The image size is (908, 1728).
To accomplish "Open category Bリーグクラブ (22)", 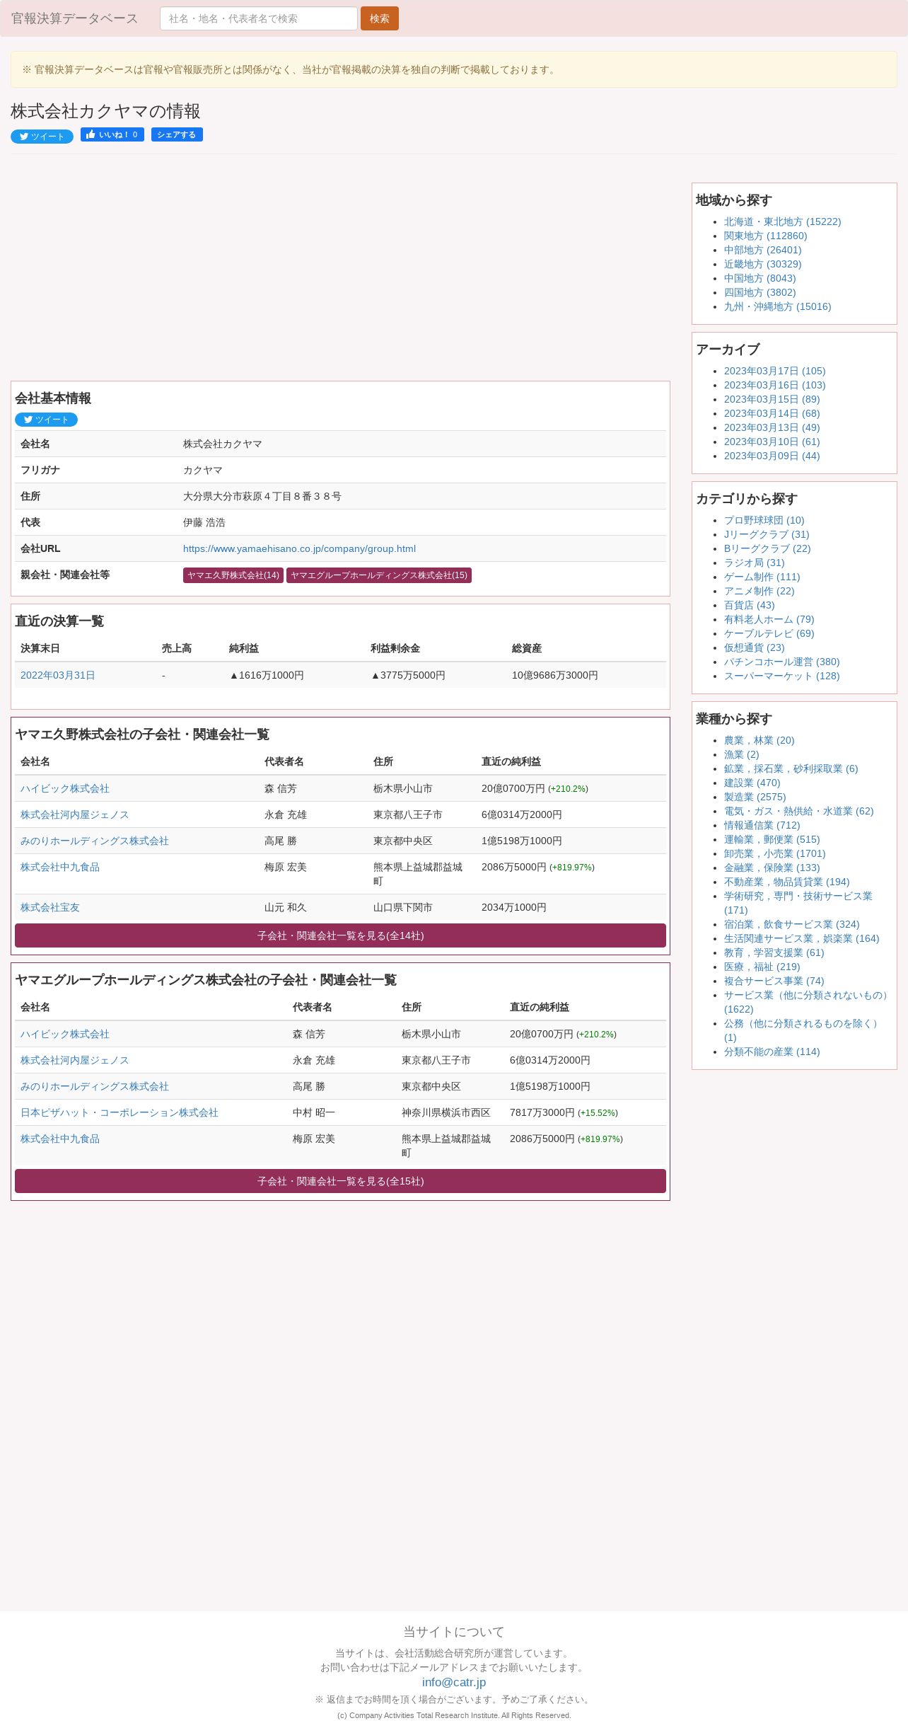I will tap(767, 548).
